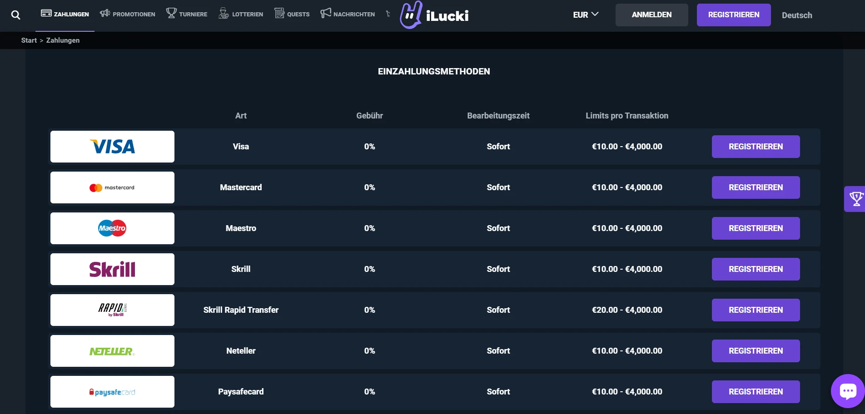Click Registrieren in the Neteller row
The image size is (865, 414).
pos(756,351)
